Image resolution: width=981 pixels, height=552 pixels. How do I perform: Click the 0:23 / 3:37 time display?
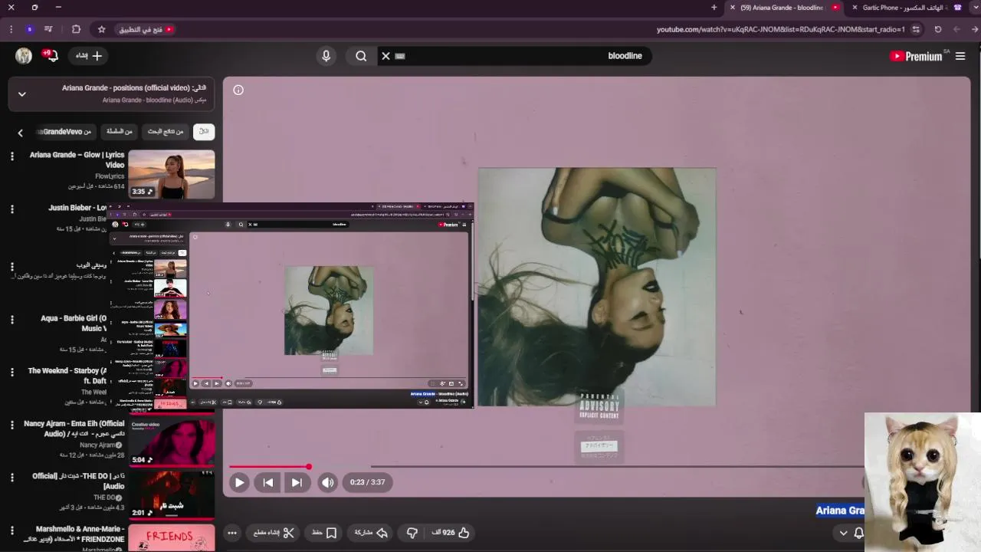point(367,482)
